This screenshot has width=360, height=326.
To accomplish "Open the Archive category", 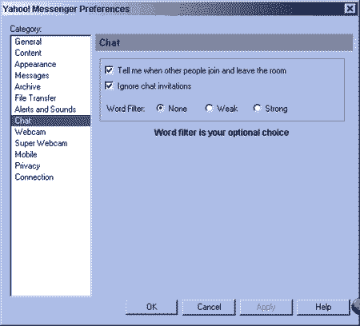I will coord(28,87).
